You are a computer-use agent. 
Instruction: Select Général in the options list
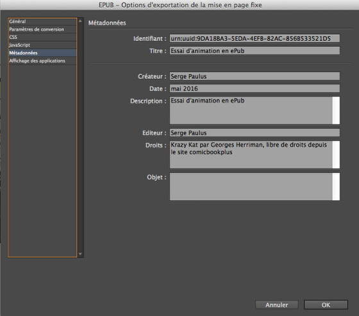42,22
